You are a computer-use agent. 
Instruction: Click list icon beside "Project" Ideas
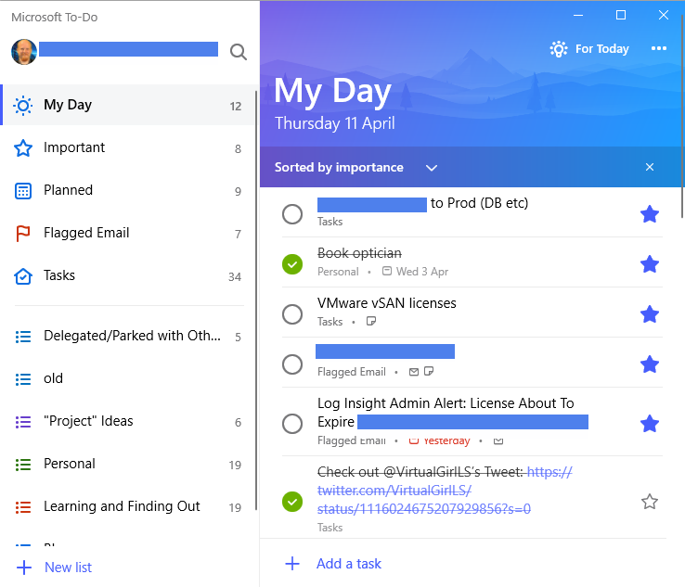pos(23,422)
